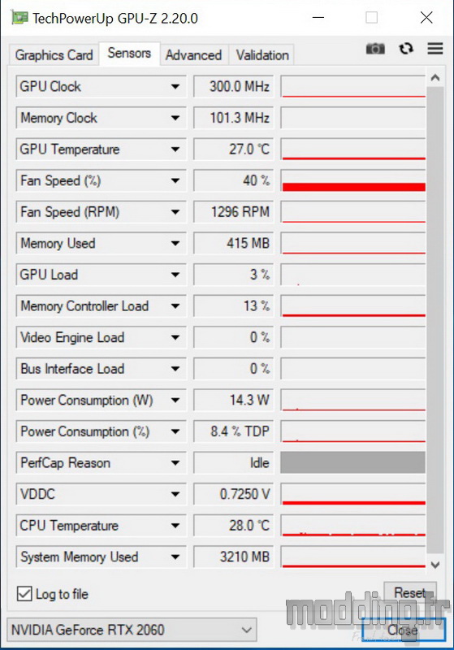Click the 1296 RPM value
The image size is (454, 650).
pyautogui.click(x=234, y=212)
